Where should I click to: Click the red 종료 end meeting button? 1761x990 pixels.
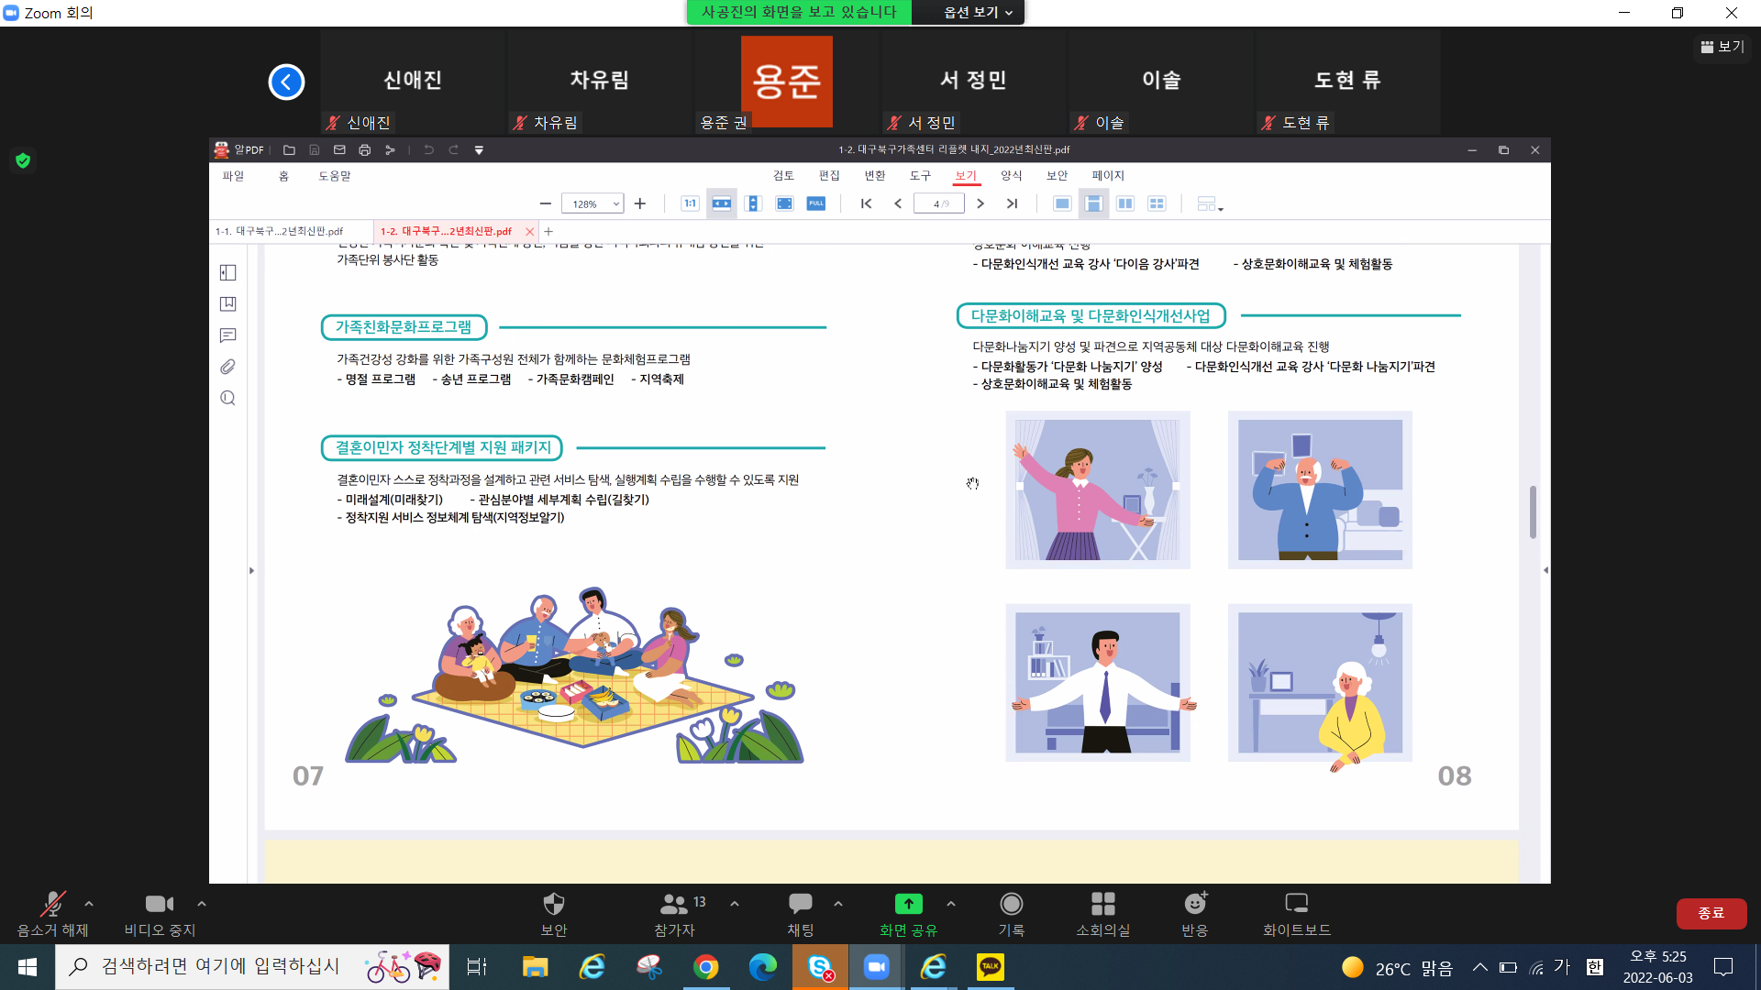pyautogui.click(x=1711, y=913)
